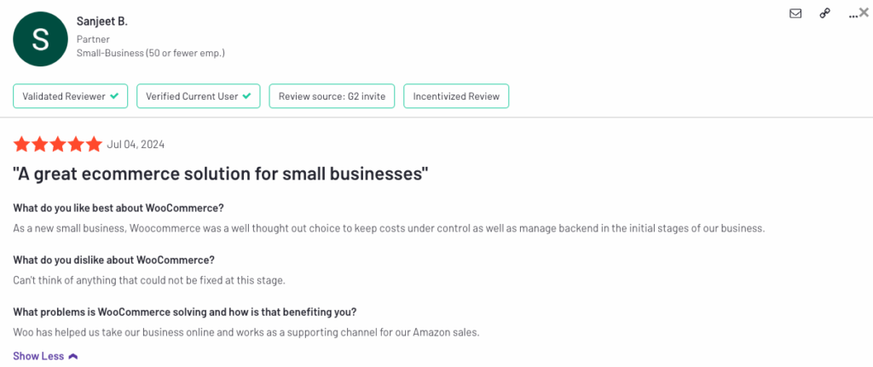Click the Verified Current User badge

198,96
